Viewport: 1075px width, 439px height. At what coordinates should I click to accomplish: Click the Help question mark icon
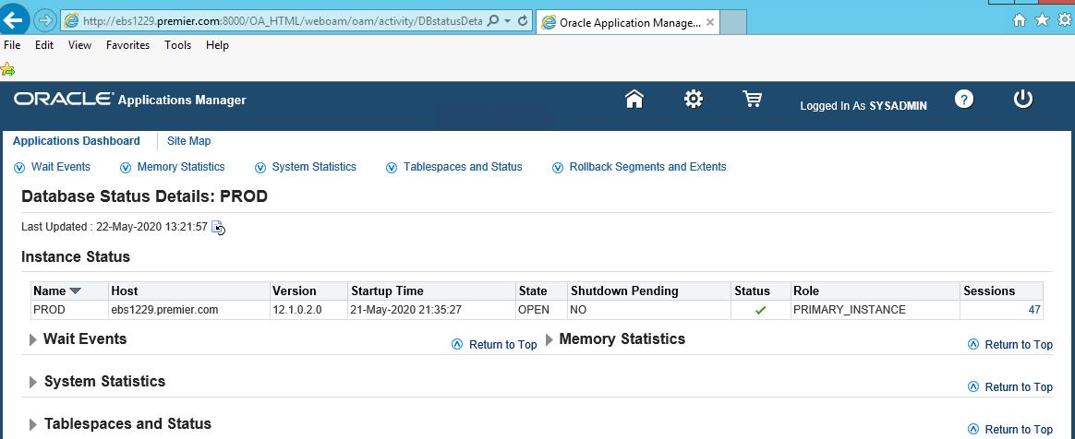click(964, 100)
